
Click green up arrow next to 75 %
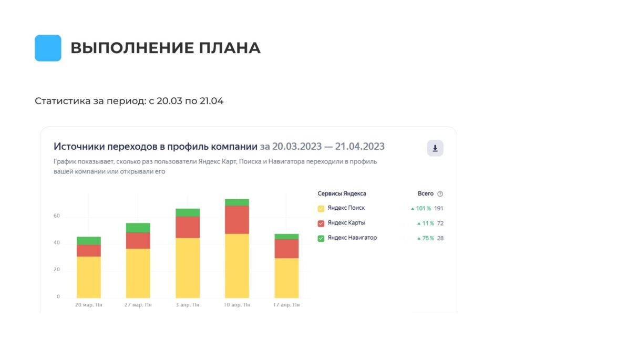[x=418, y=238]
